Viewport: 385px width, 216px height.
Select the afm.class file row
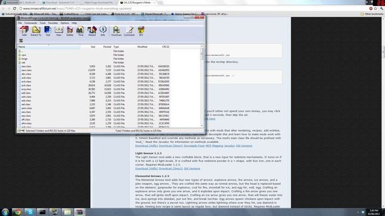pos(94,124)
